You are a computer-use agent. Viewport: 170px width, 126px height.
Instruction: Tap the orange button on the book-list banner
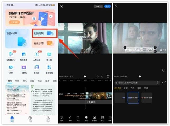click(14, 22)
